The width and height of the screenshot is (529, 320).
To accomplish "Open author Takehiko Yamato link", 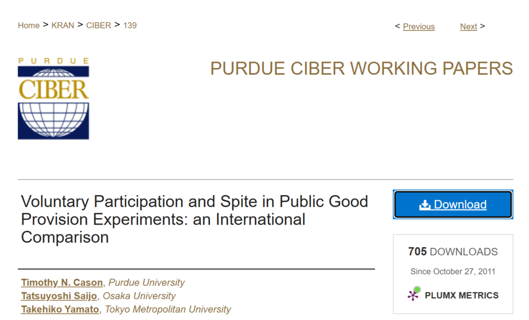I will [x=60, y=309].
